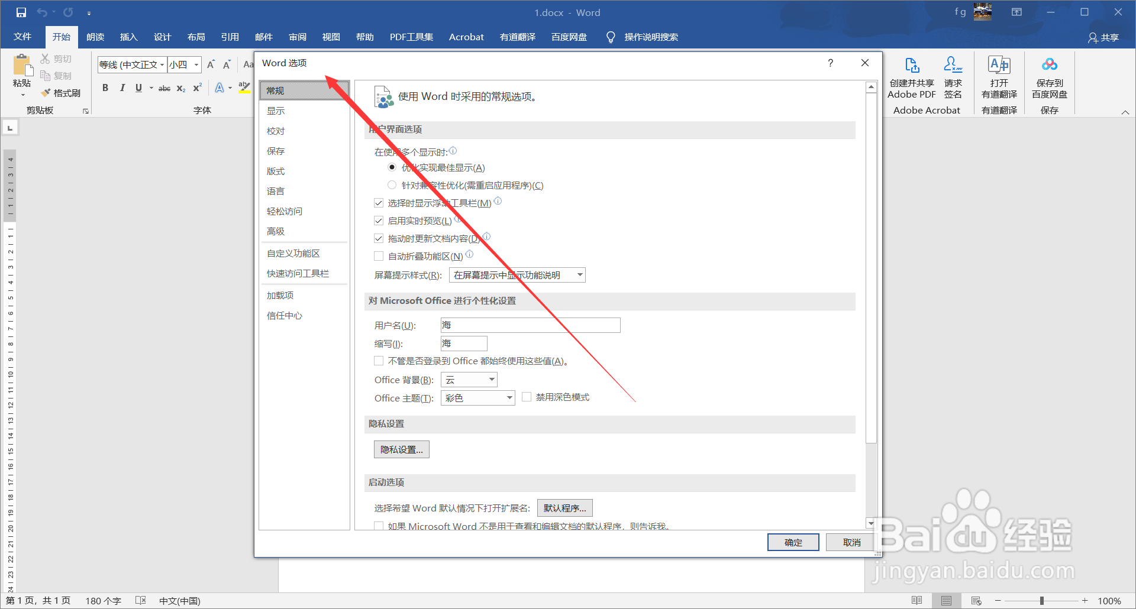The height and width of the screenshot is (609, 1136).
Task: Click the 确定 button
Action: (793, 542)
